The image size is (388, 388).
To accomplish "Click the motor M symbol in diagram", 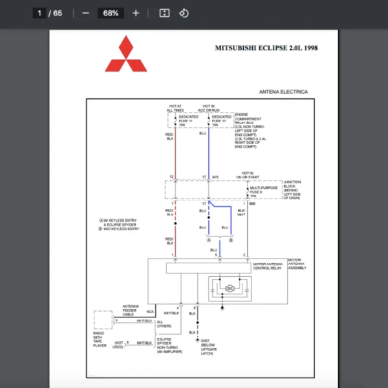I will pos(229,288).
